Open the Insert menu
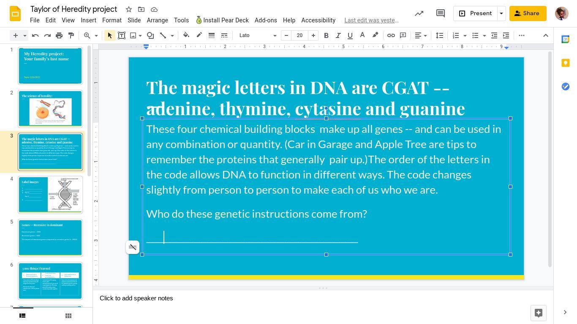The image size is (577, 324). pos(88,20)
